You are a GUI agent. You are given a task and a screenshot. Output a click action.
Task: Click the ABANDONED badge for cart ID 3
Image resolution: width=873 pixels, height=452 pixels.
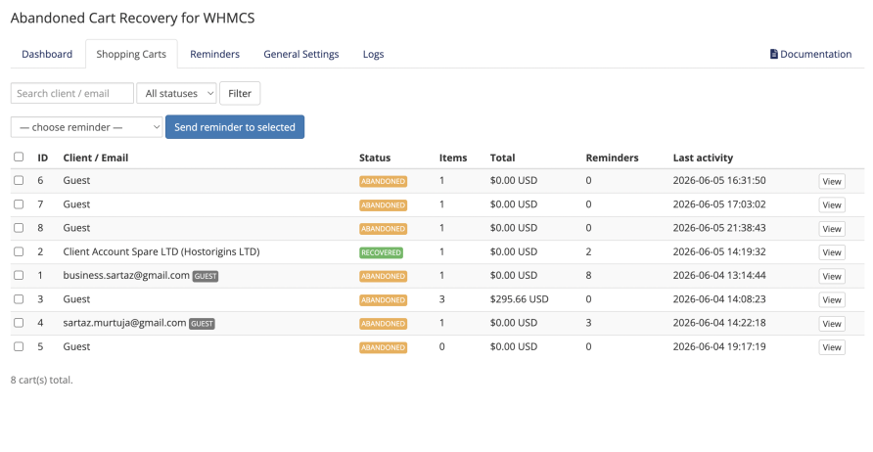pos(383,300)
